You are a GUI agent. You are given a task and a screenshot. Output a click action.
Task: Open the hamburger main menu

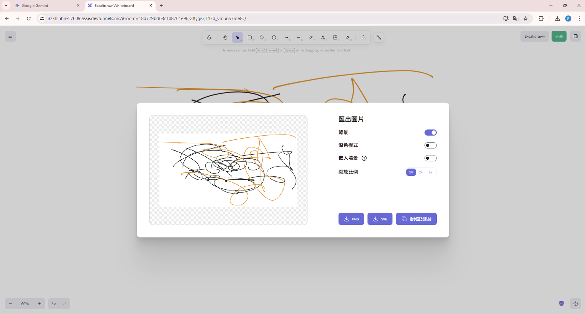click(x=10, y=36)
